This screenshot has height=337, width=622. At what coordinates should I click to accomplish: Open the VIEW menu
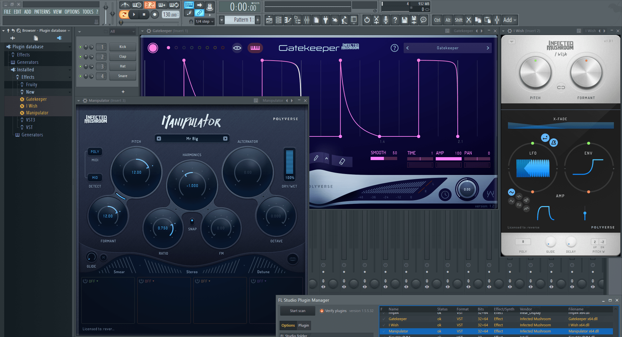click(x=57, y=12)
